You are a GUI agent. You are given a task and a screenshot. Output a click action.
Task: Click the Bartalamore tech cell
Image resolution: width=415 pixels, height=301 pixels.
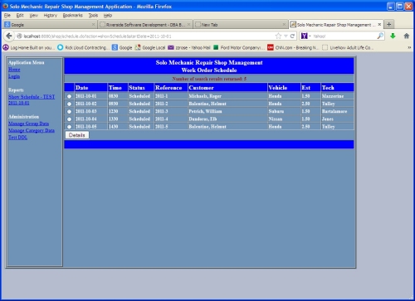(337, 111)
